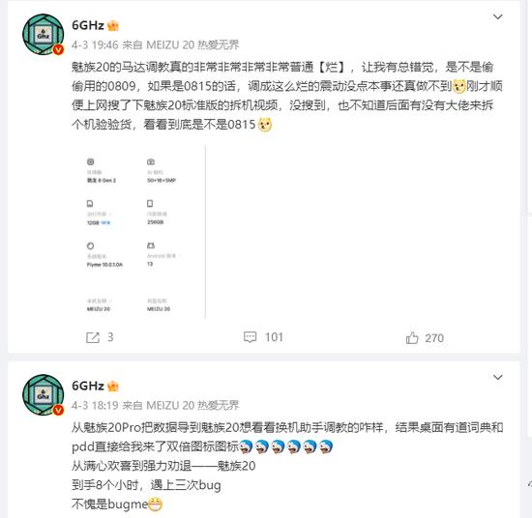Expand options chevron on the second post
532x518 pixels.
pos(498,377)
